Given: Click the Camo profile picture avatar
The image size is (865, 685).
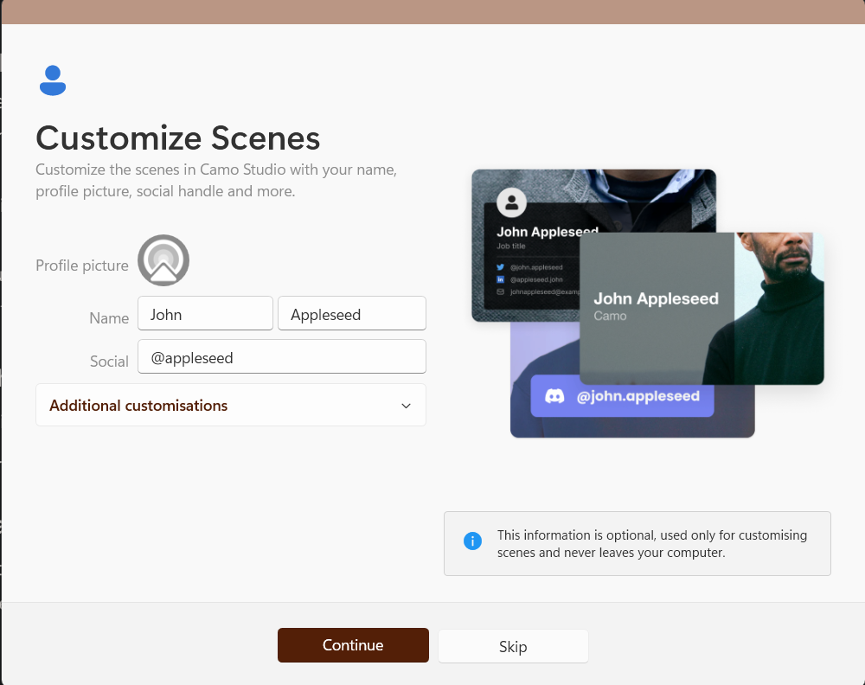Looking at the screenshot, I should click(163, 260).
